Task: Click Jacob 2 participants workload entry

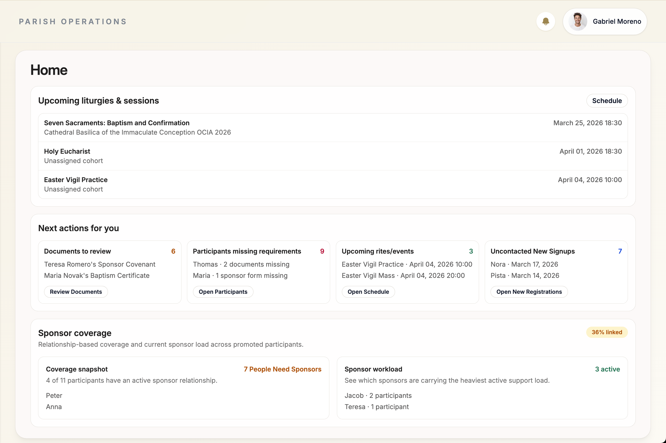Action: (378, 396)
